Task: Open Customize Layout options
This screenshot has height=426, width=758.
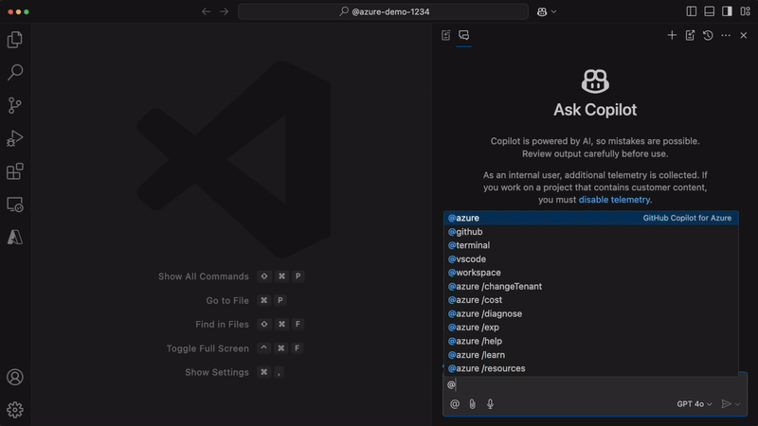Action: (x=745, y=11)
